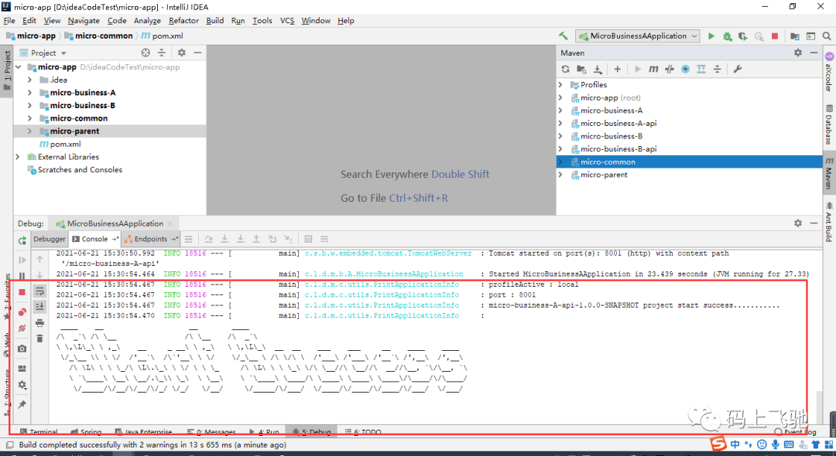This screenshot has width=836, height=456.
Task: Rerun MicroBusinessAApplication debug icon
Action: click(22, 240)
